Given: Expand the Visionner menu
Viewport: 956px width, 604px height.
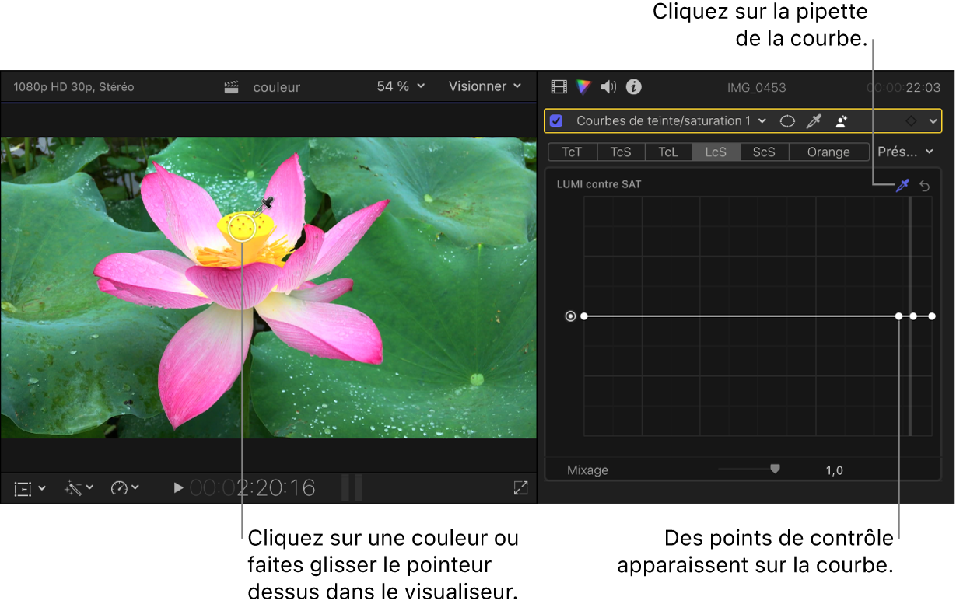Looking at the screenshot, I should [485, 86].
